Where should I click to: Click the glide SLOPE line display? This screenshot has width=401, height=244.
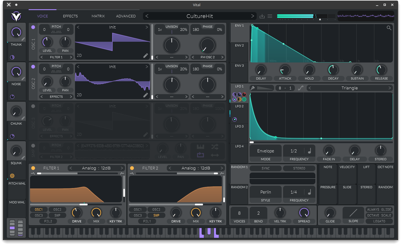(x=353, y=213)
